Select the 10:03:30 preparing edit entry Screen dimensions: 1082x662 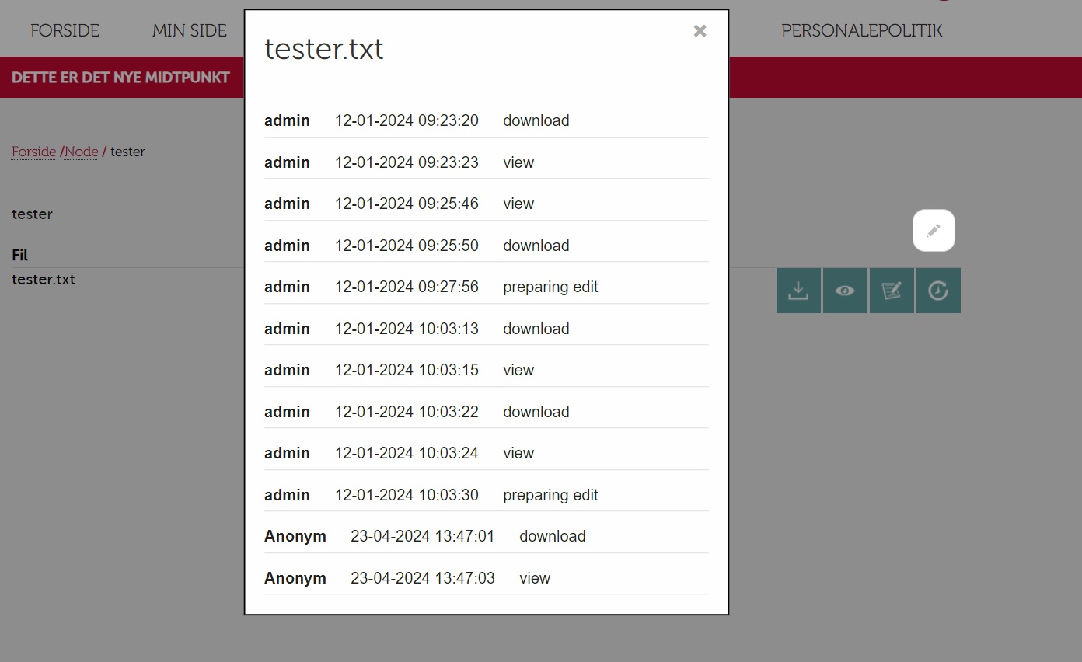click(x=486, y=495)
